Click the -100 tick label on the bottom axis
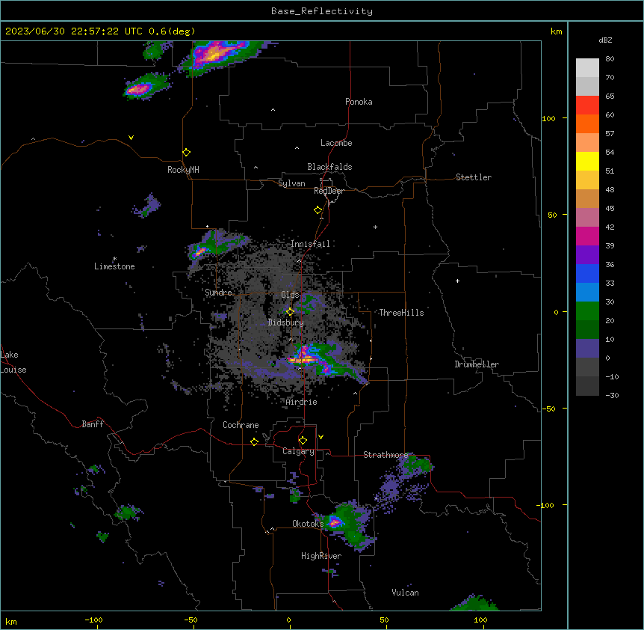 tap(93, 620)
